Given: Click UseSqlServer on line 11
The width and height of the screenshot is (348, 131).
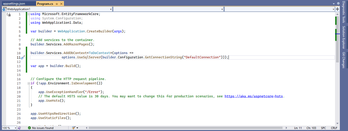Looking at the screenshot, I should [x=89, y=57].
